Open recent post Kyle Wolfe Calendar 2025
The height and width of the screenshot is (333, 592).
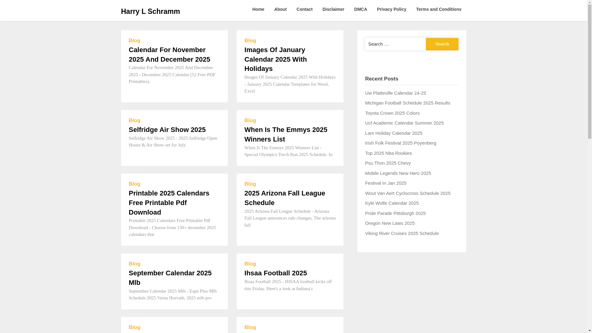point(392,203)
